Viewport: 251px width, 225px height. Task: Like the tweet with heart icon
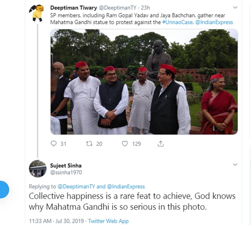[125, 144]
